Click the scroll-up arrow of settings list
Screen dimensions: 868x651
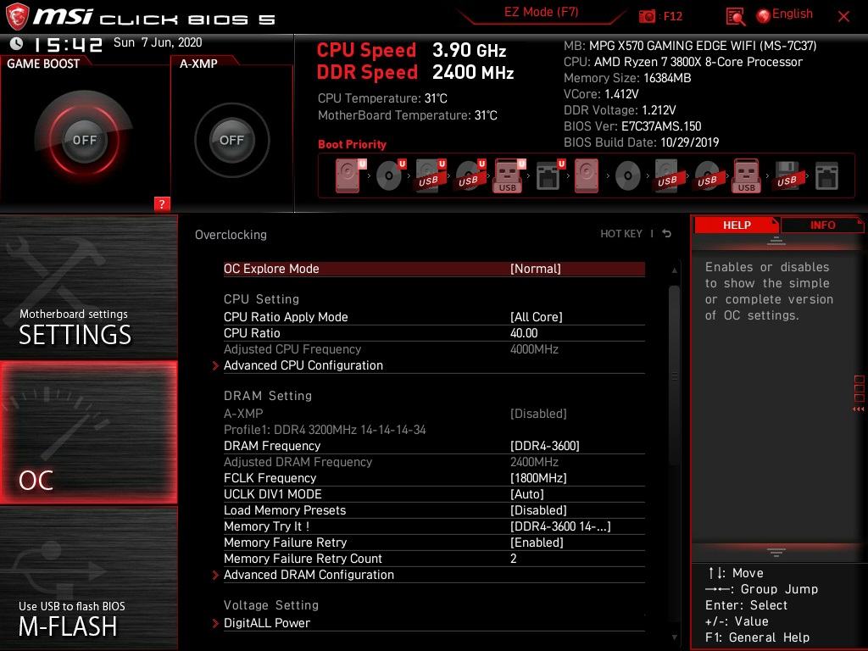pyautogui.click(x=674, y=270)
